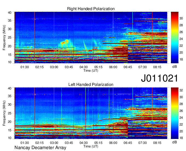The image size is (186, 151).
Task: Select the Left Handed Polarization spectrogram image
Action: (91, 113)
